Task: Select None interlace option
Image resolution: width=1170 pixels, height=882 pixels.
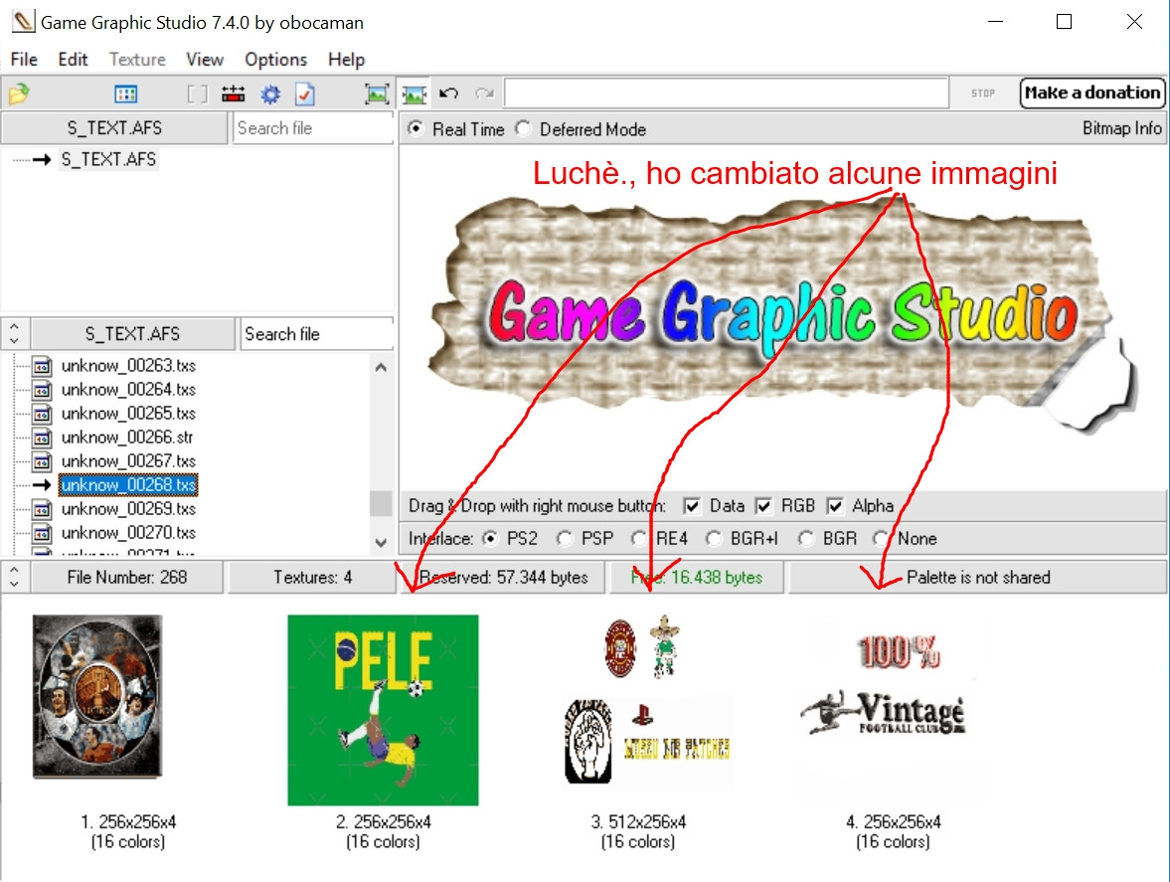Action: point(882,538)
